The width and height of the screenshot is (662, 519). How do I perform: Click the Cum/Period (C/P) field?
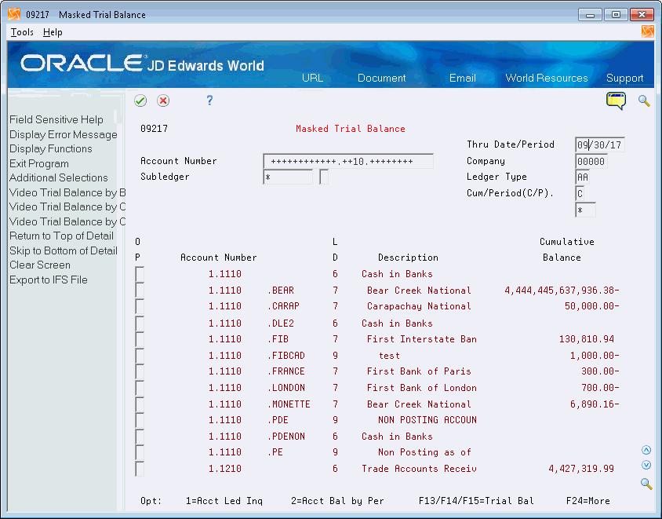tap(579, 194)
